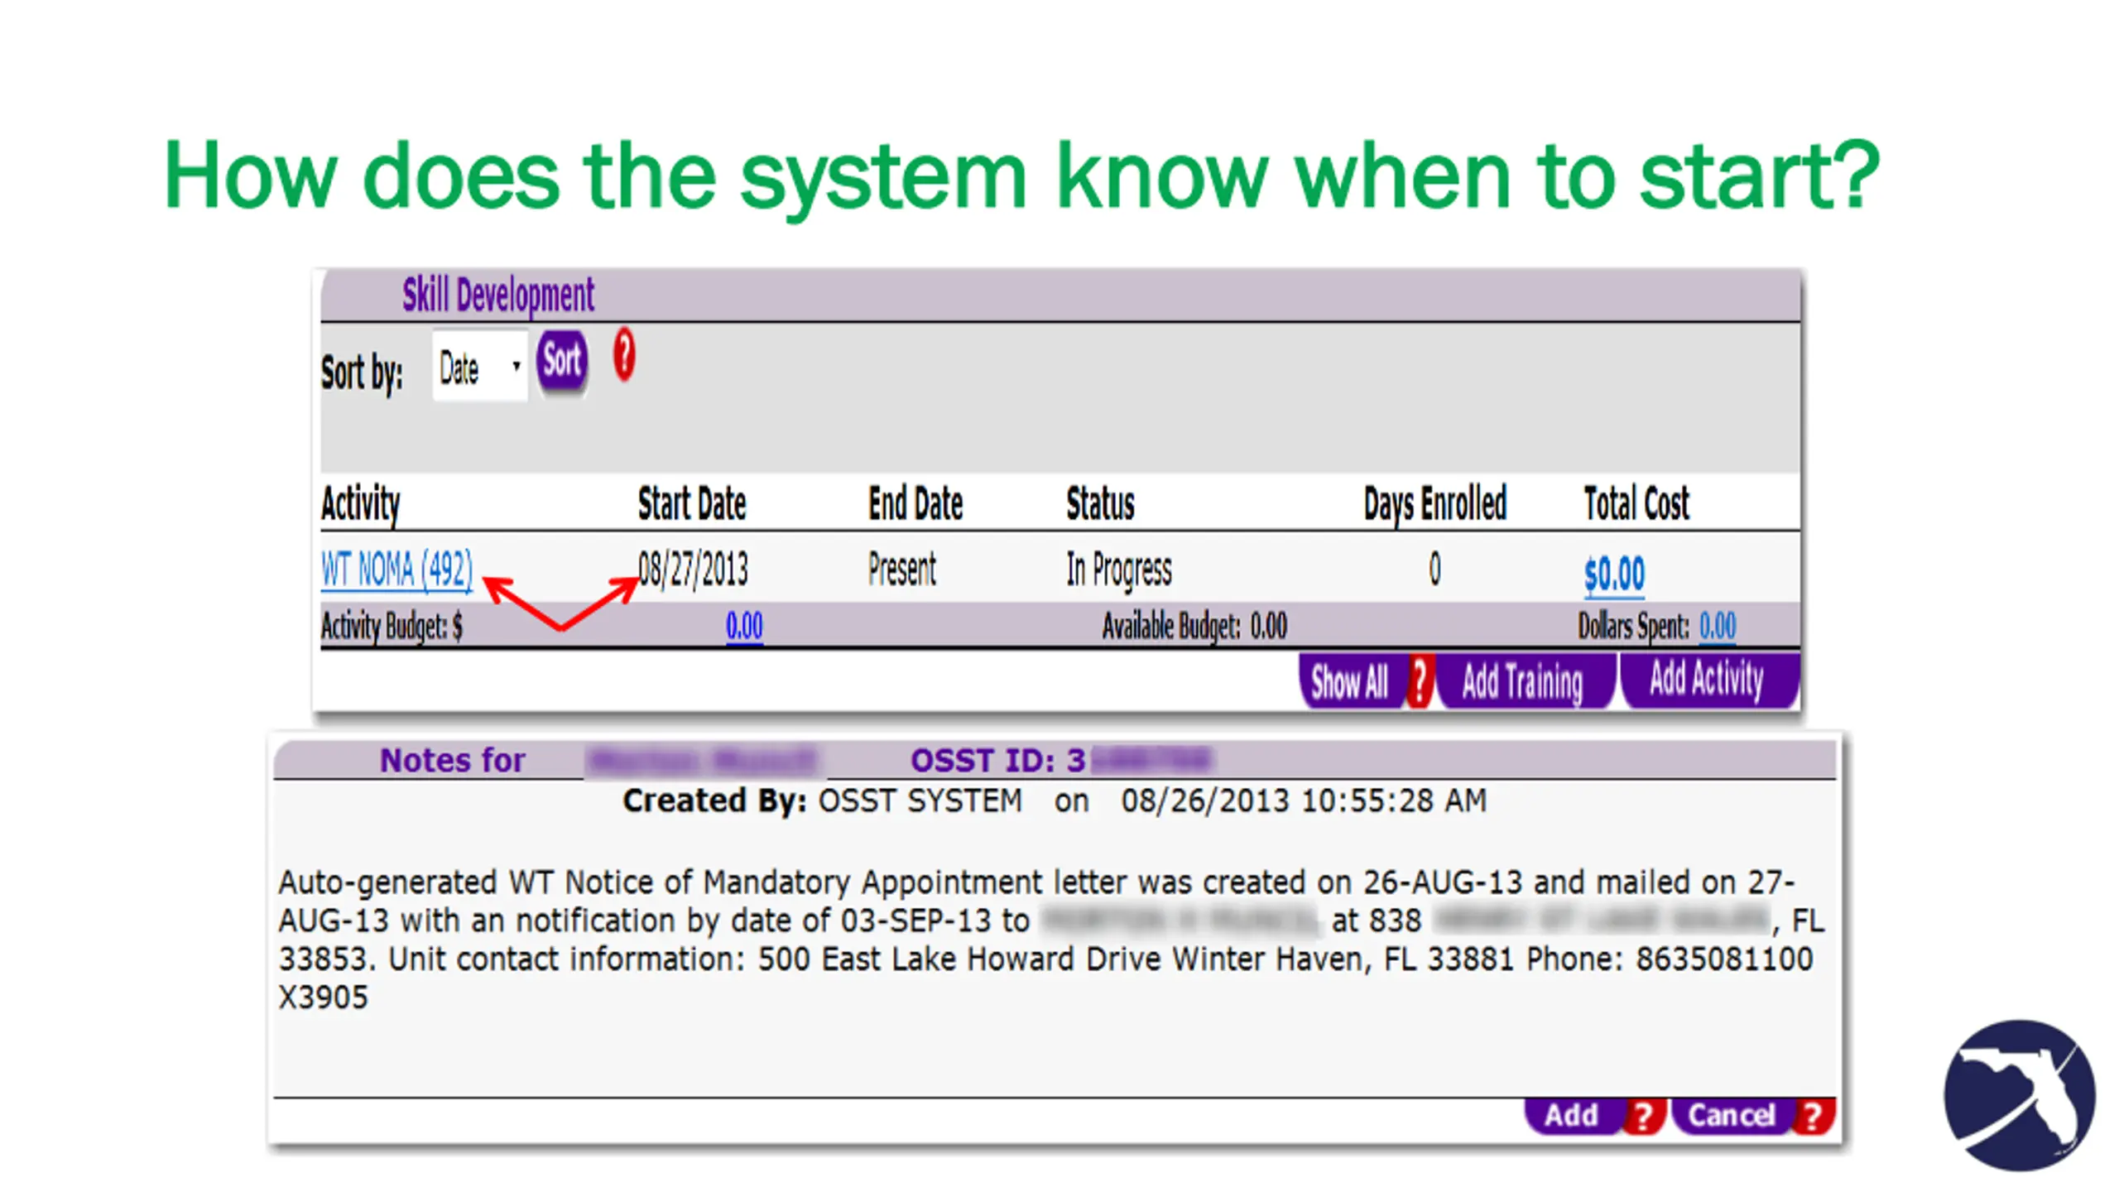Select the Start Date value 08/27/2013
The height and width of the screenshot is (1192, 2119).
693,570
